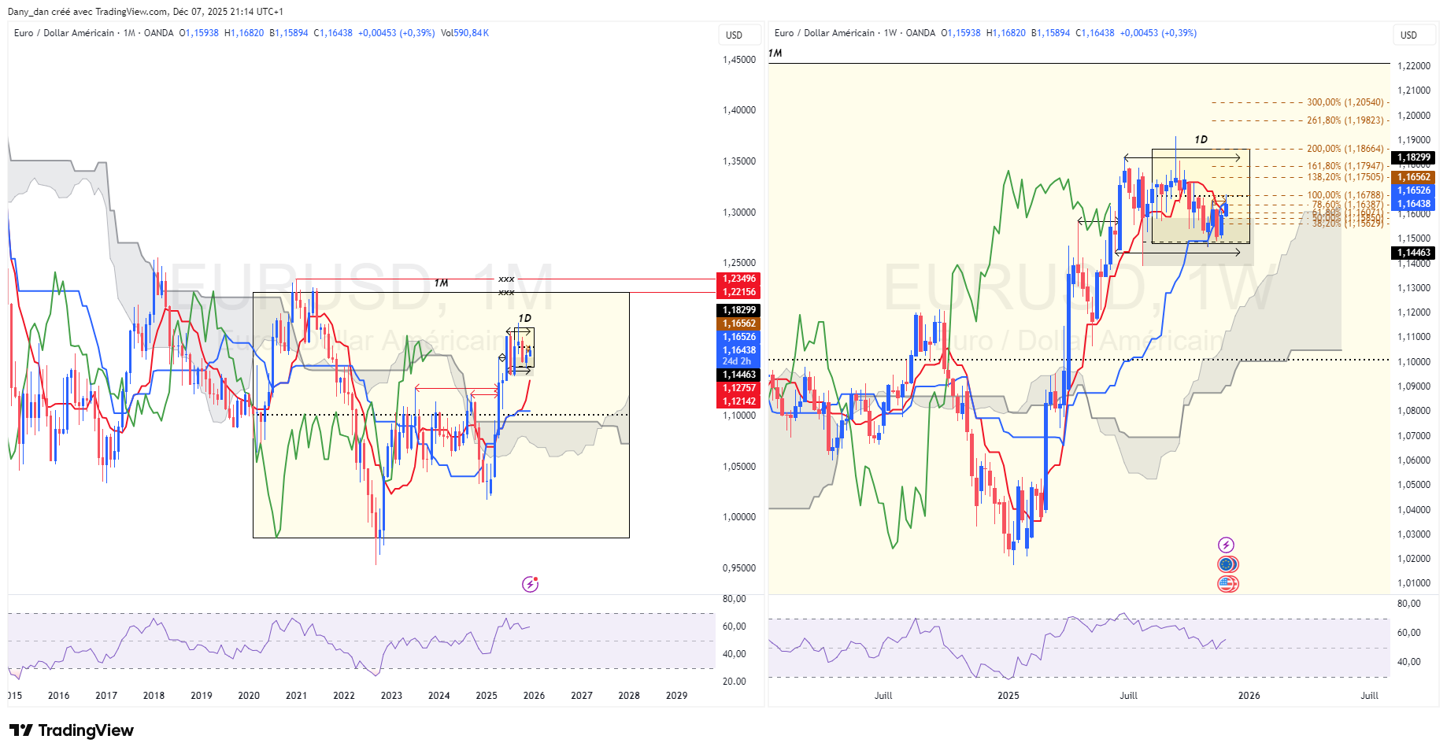Click the blue 1,16526 label on monthly chart

pos(738,337)
